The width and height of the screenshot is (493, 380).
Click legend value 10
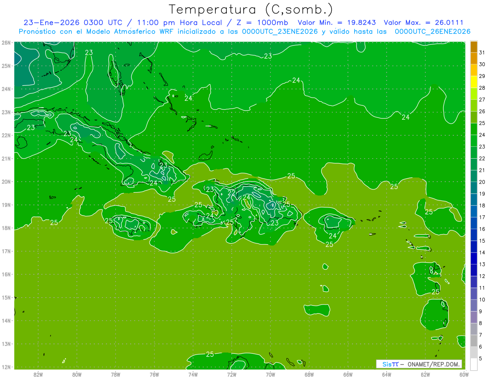click(482, 300)
